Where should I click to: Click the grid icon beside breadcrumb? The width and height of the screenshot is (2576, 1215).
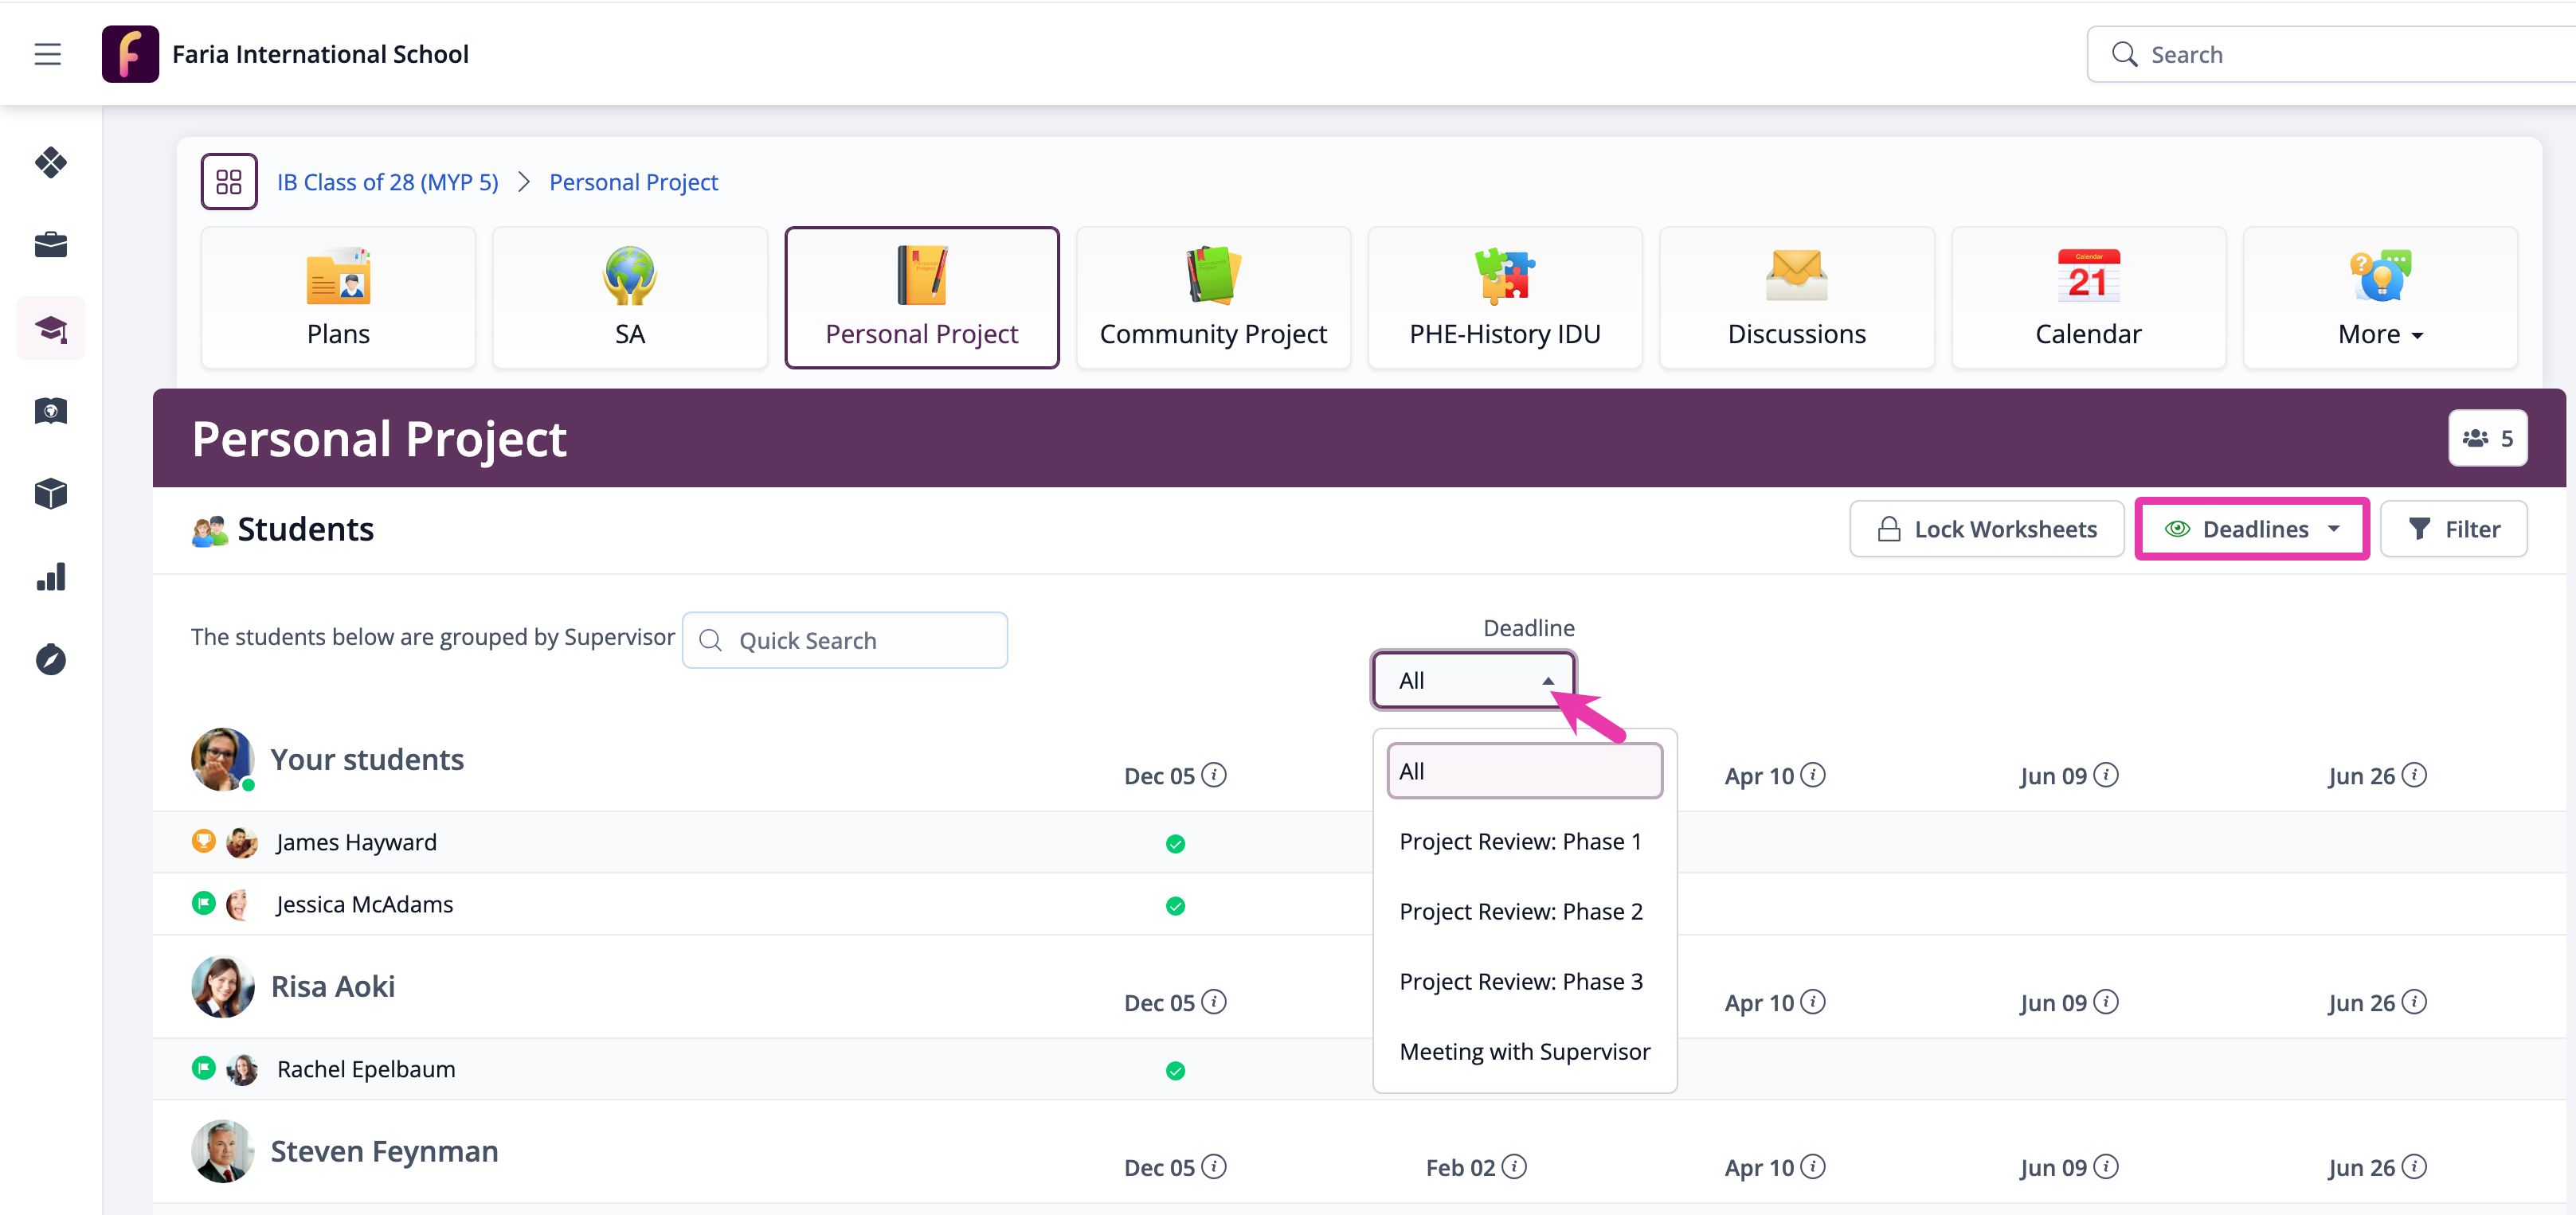pos(229,182)
